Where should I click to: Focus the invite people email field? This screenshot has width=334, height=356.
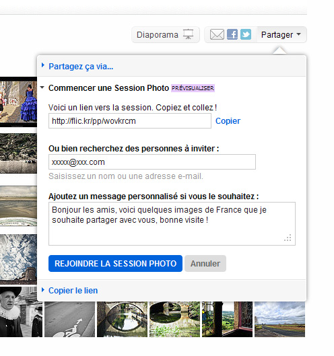(152, 162)
